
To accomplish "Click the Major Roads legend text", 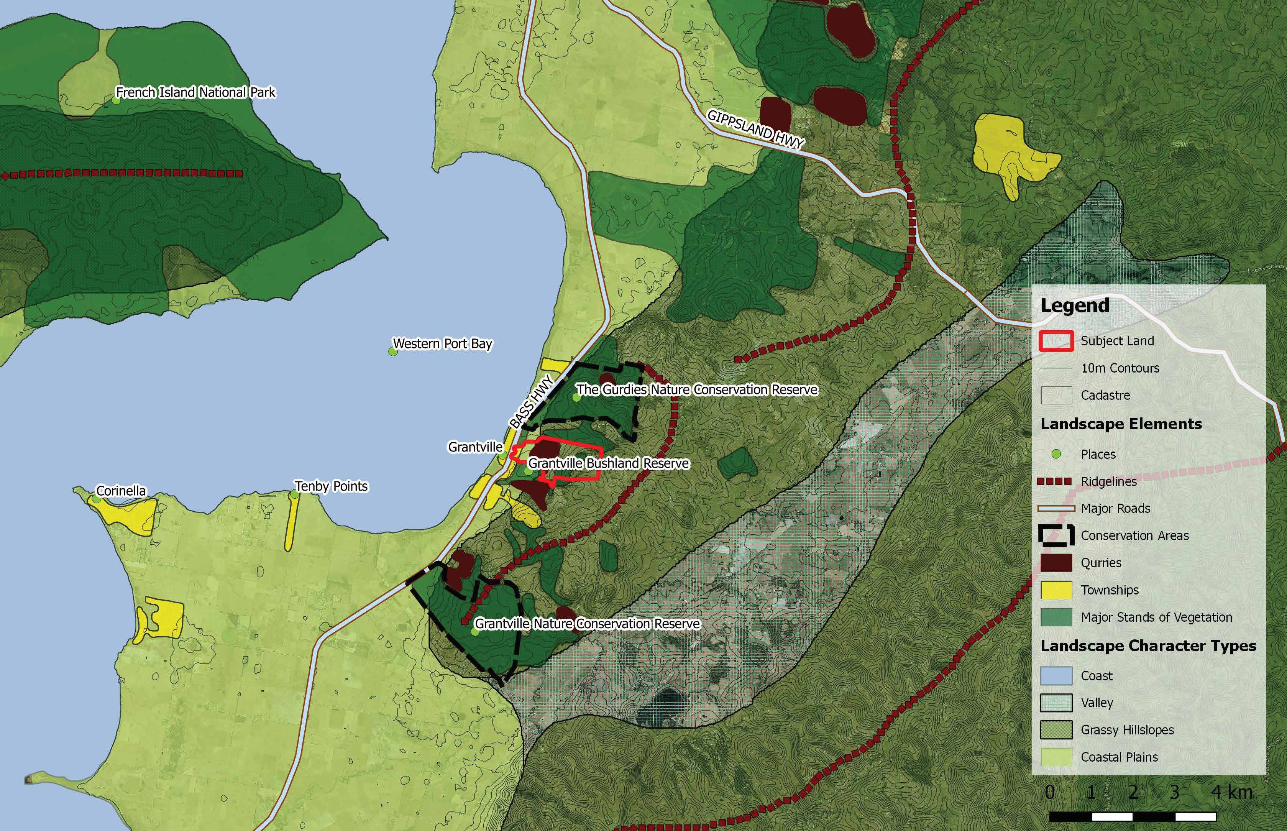I will coord(1115,508).
